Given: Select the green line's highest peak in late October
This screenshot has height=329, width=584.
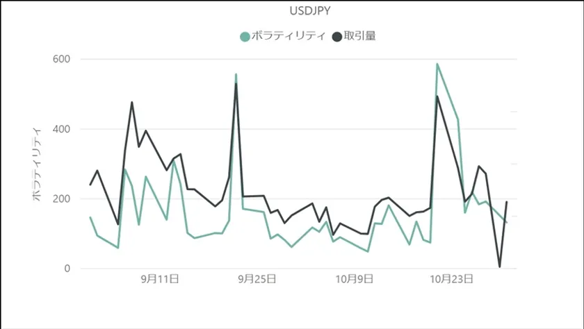Looking at the screenshot, I should (437, 64).
